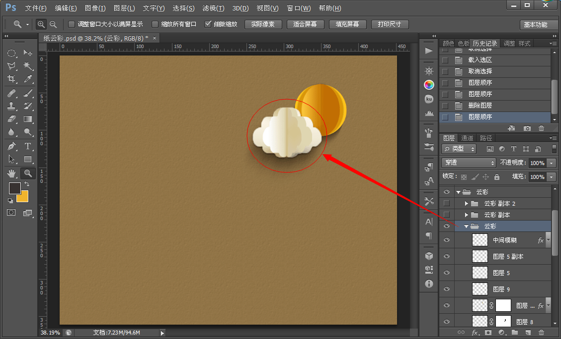The height and width of the screenshot is (339, 561).
Task: Collapse the top-level 云彩 group
Action: (458, 192)
